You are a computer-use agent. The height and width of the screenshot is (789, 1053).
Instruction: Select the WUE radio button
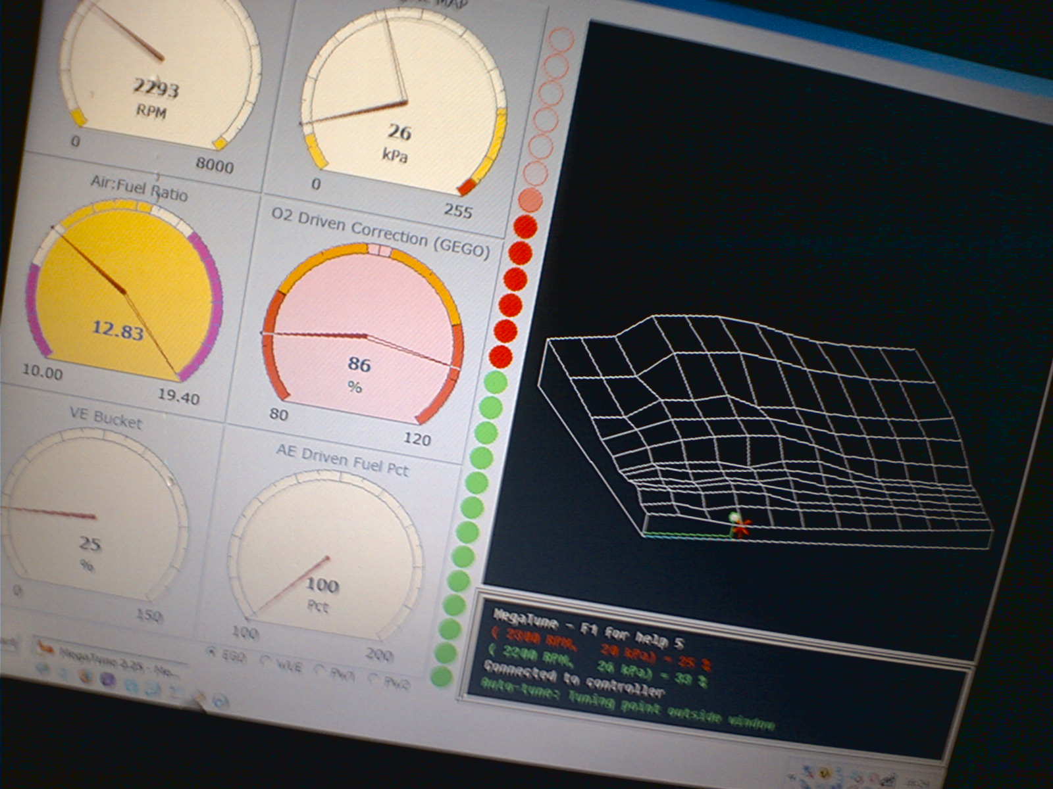point(265,661)
